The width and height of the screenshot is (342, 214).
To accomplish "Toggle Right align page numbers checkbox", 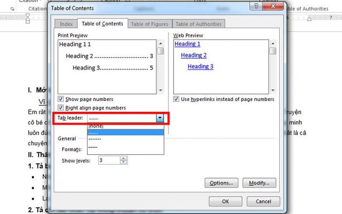I will click(61, 108).
